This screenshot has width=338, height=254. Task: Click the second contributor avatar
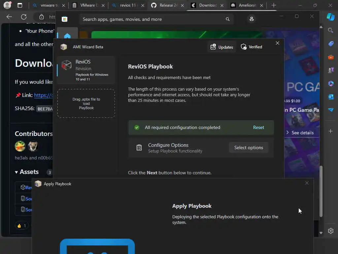coord(33,146)
